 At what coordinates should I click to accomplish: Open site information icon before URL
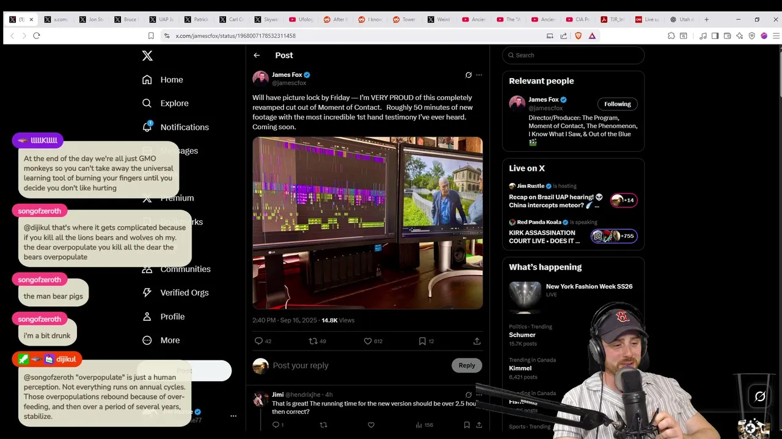click(x=167, y=36)
